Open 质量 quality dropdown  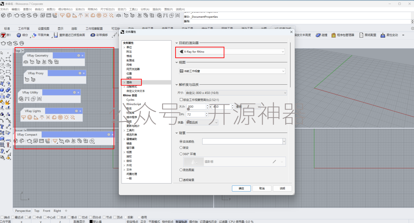tap(202, 123)
